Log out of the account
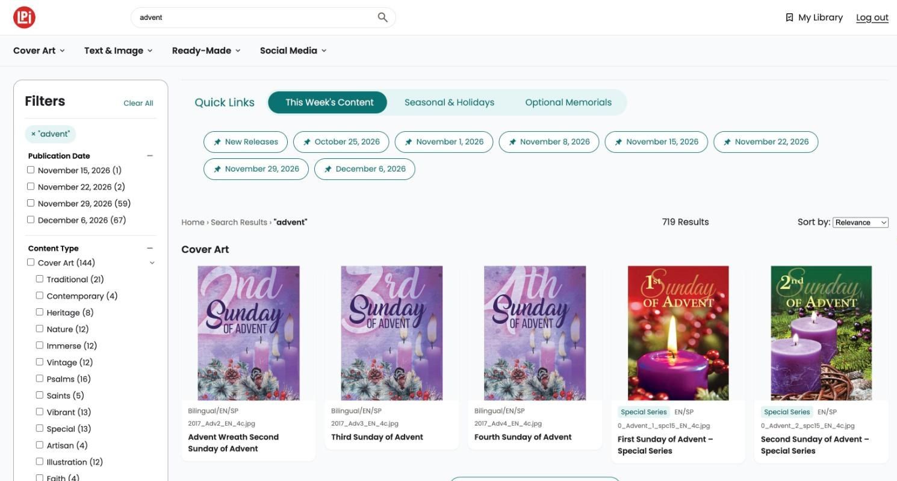This screenshot has height=481, width=897. 872,17
